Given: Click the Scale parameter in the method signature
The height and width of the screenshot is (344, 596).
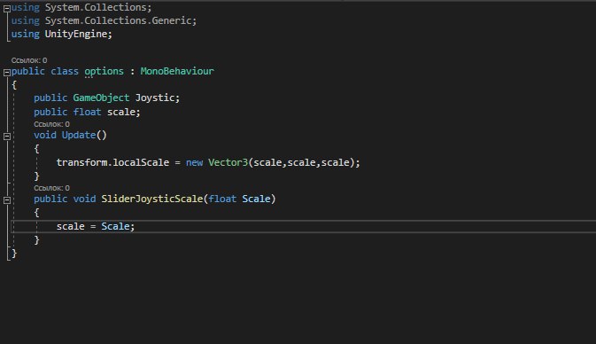Looking at the screenshot, I should (x=256, y=199).
